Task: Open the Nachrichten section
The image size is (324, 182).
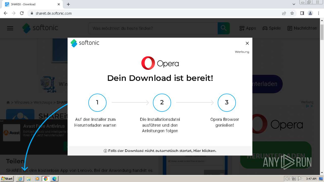Action: click(x=302, y=28)
